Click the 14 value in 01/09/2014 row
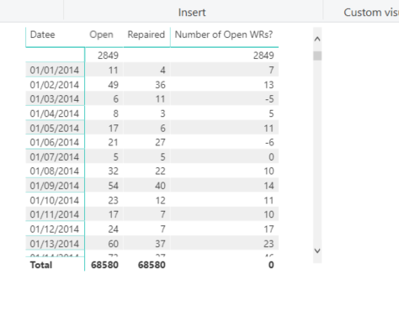 point(269,186)
